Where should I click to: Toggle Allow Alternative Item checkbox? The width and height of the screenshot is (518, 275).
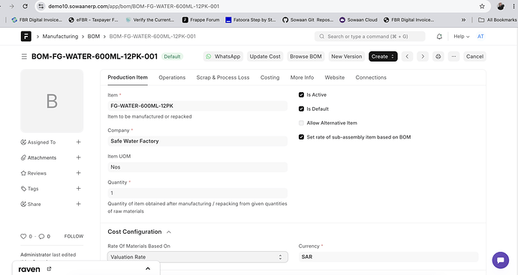click(x=301, y=123)
